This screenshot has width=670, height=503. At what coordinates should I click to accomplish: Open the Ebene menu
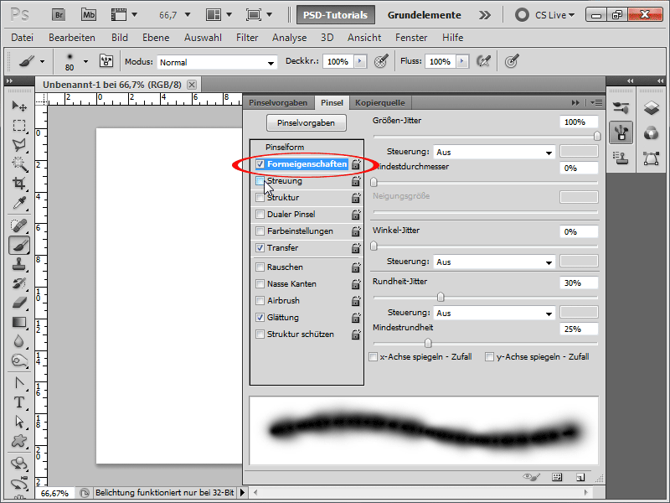pyautogui.click(x=156, y=38)
